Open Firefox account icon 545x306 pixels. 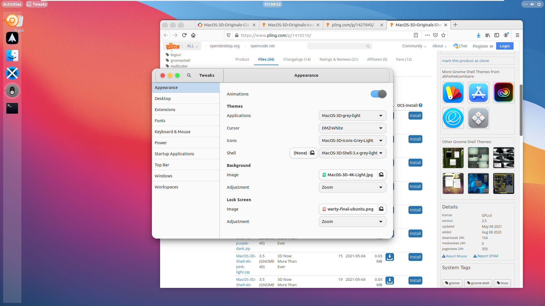(506, 35)
